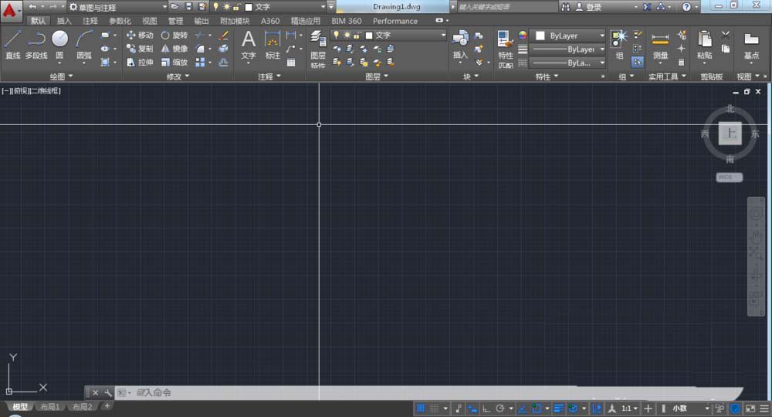Toggle grid display in status bar

point(422,408)
